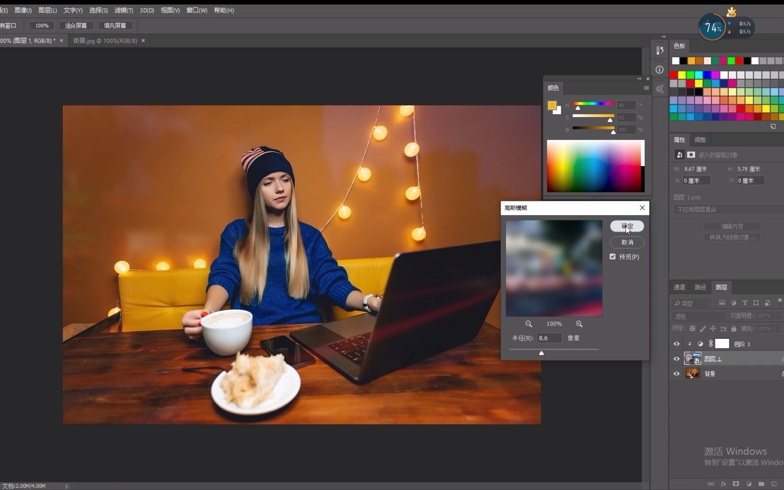This screenshot has height=490, width=784.
Task: Open the 类型 layer filter dropdown
Action: (691, 303)
